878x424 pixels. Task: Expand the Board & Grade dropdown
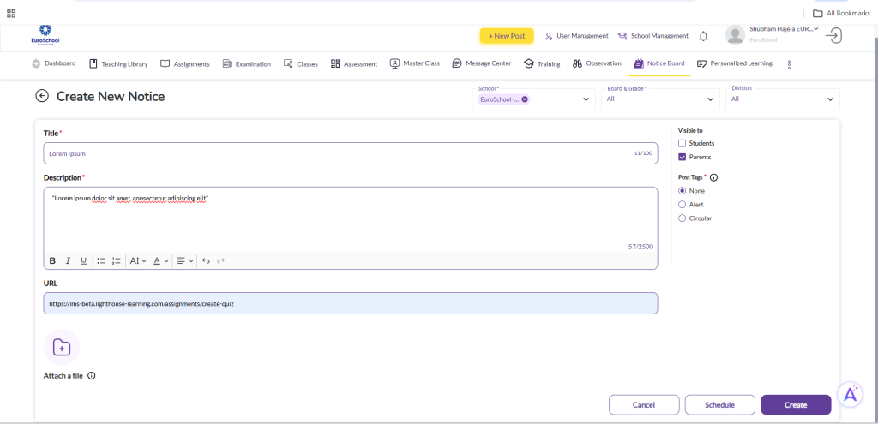pyautogui.click(x=658, y=99)
